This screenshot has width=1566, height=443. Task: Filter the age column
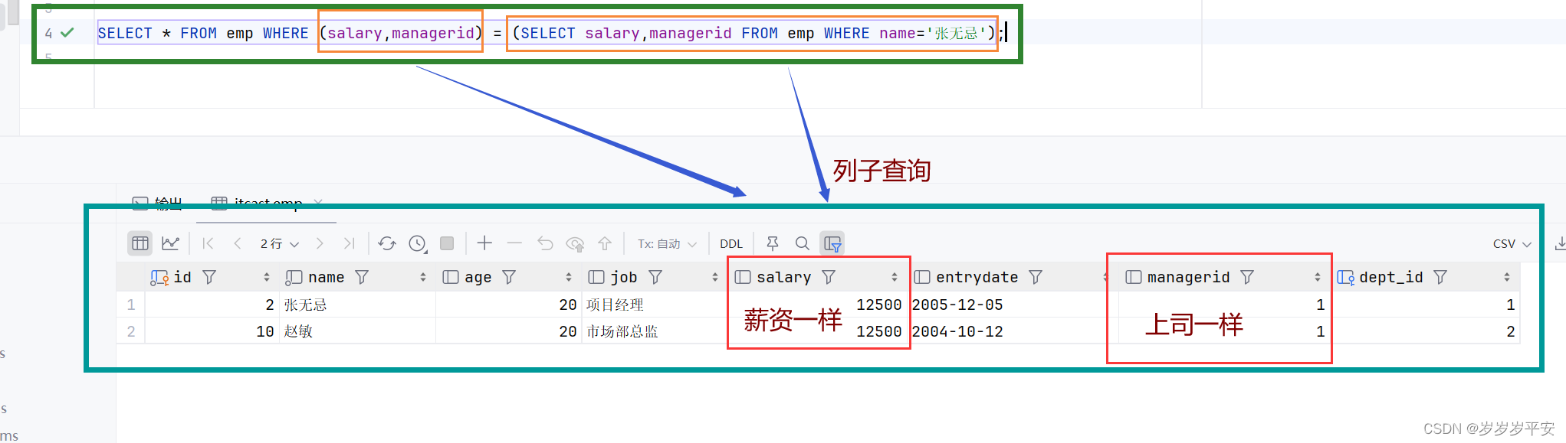[509, 277]
